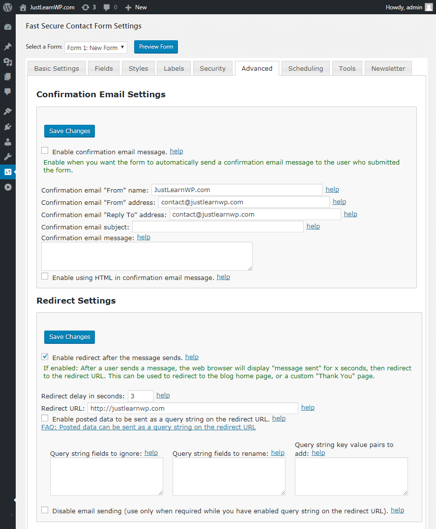Tick the Disable email sending checkbox
The image size is (436, 529).
(x=45, y=510)
